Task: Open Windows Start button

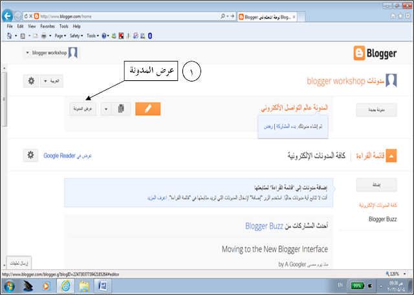Action: [9, 287]
